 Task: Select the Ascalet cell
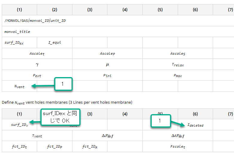pyautogui.click(x=37, y=53)
